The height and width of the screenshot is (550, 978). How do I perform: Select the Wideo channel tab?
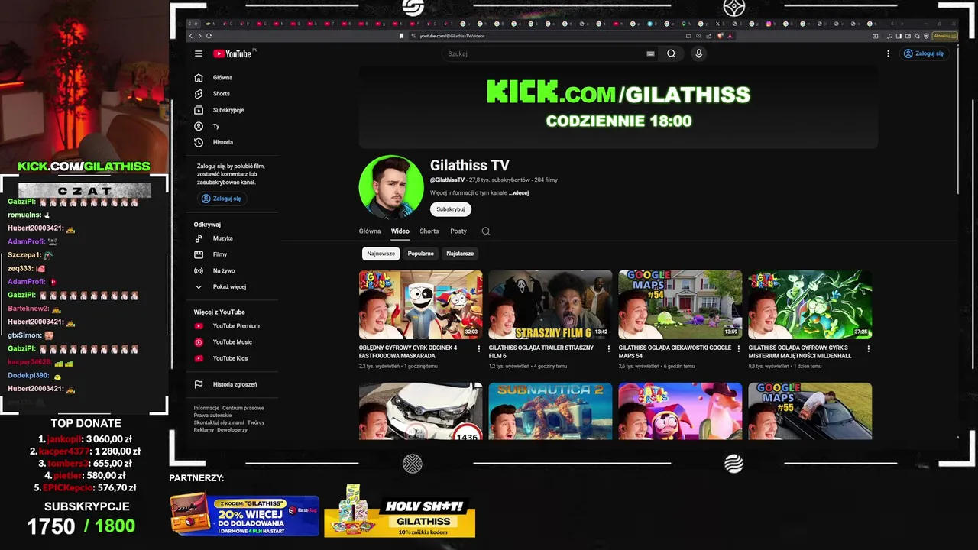pyautogui.click(x=400, y=231)
